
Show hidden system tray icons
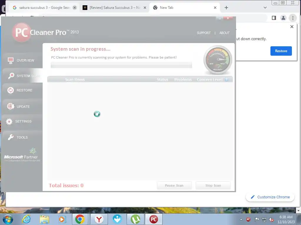coord(241,219)
